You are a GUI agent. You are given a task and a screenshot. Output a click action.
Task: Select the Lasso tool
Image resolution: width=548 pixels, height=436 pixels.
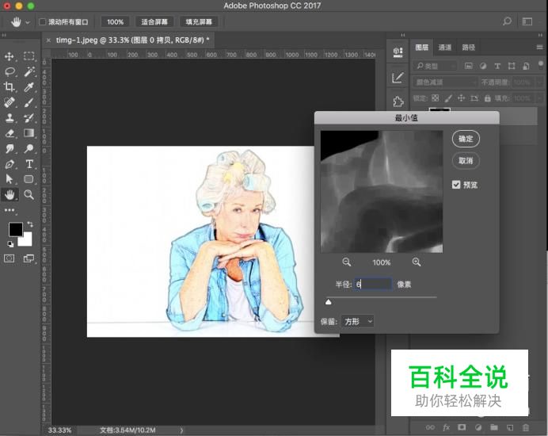click(x=10, y=71)
